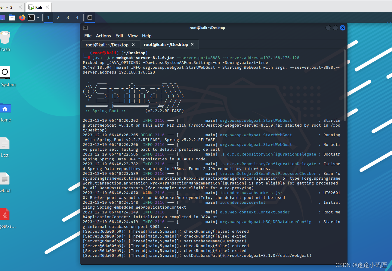392x271 pixels.
Task: Maximize the terminal window
Action: click(335, 28)
